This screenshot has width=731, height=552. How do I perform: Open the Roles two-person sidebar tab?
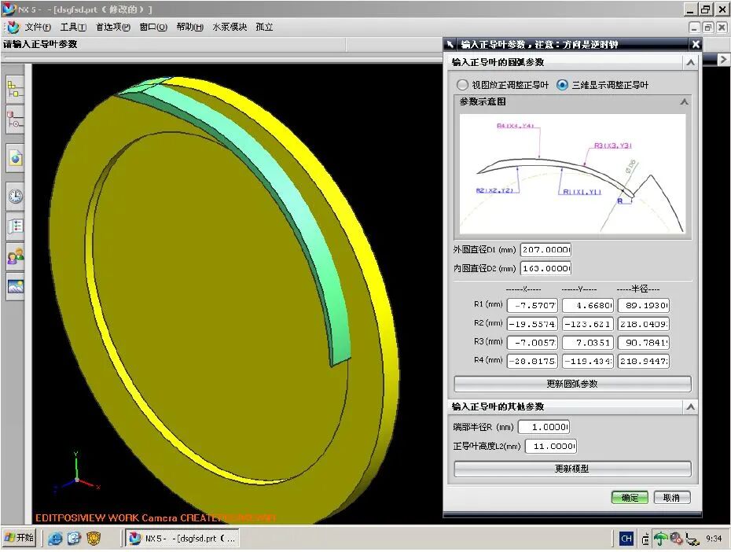(x=15, y=256)
